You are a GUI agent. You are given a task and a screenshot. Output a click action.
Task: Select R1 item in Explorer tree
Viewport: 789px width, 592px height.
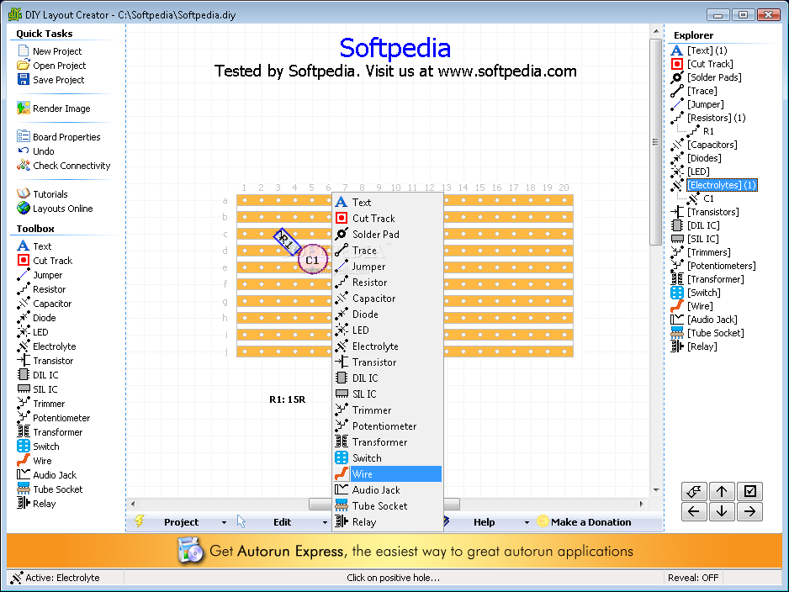pyautogui.click(x=708, y=131)
